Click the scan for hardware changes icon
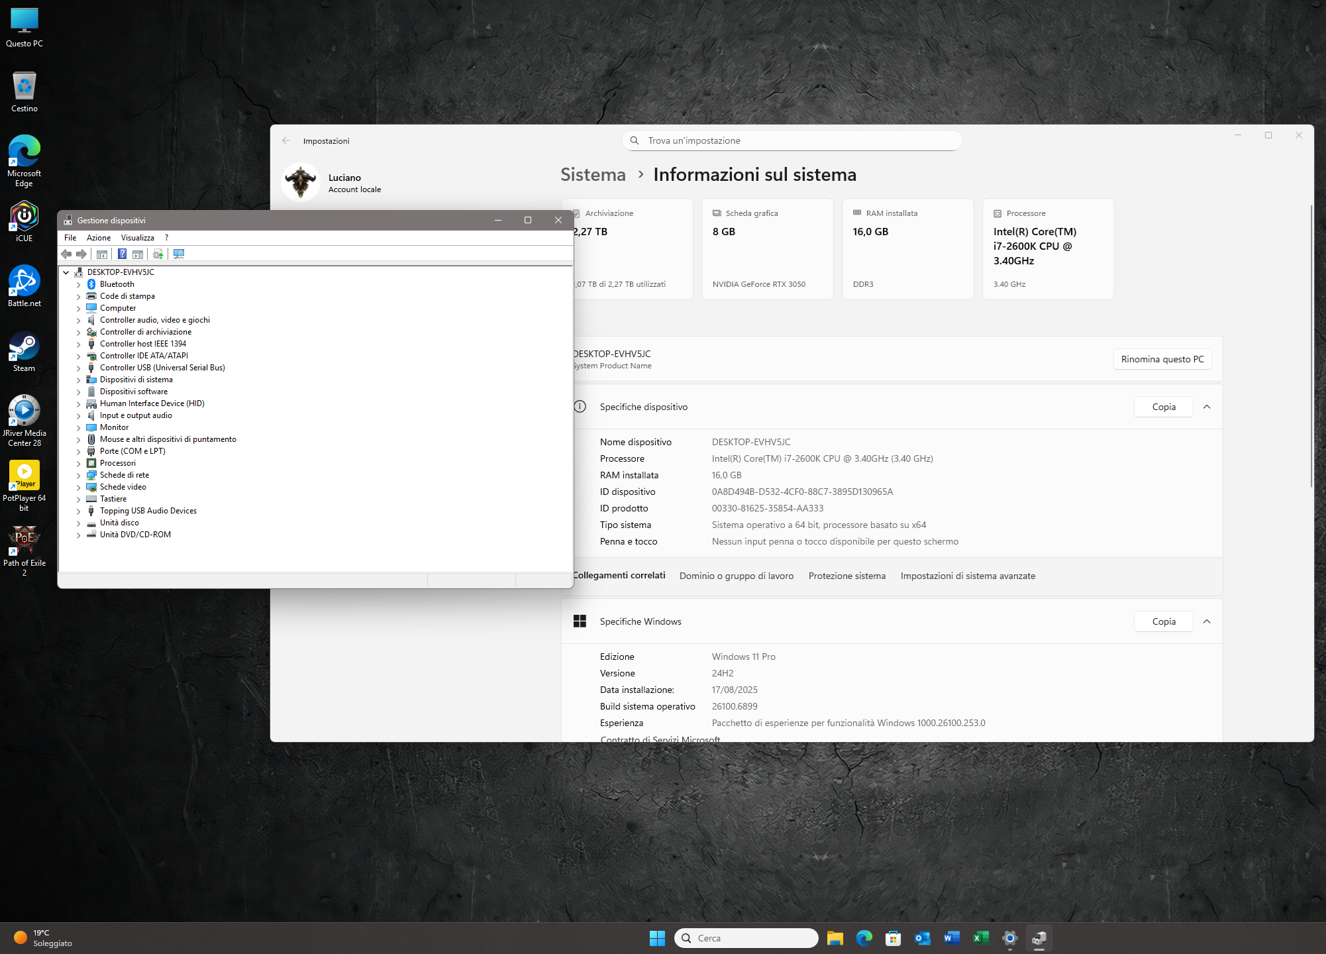The width and height of the screenshot is (1326, 954). point(178,254)
